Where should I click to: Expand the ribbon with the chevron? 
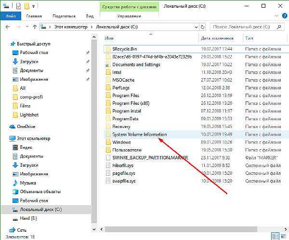(276, 16)
